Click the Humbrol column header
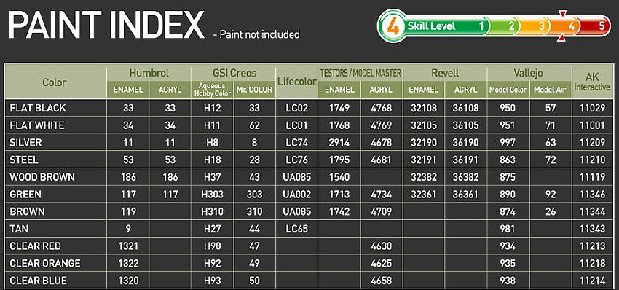Screen dimensions: 619x290 coord(149,73)
